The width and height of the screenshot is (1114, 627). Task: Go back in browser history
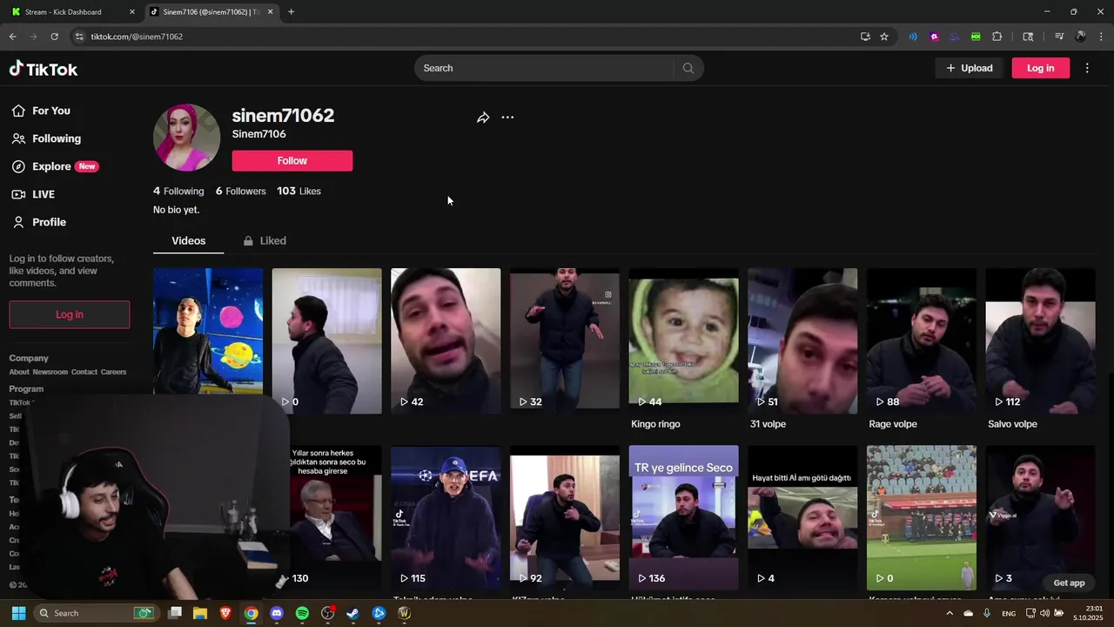[x=13, y=37]
